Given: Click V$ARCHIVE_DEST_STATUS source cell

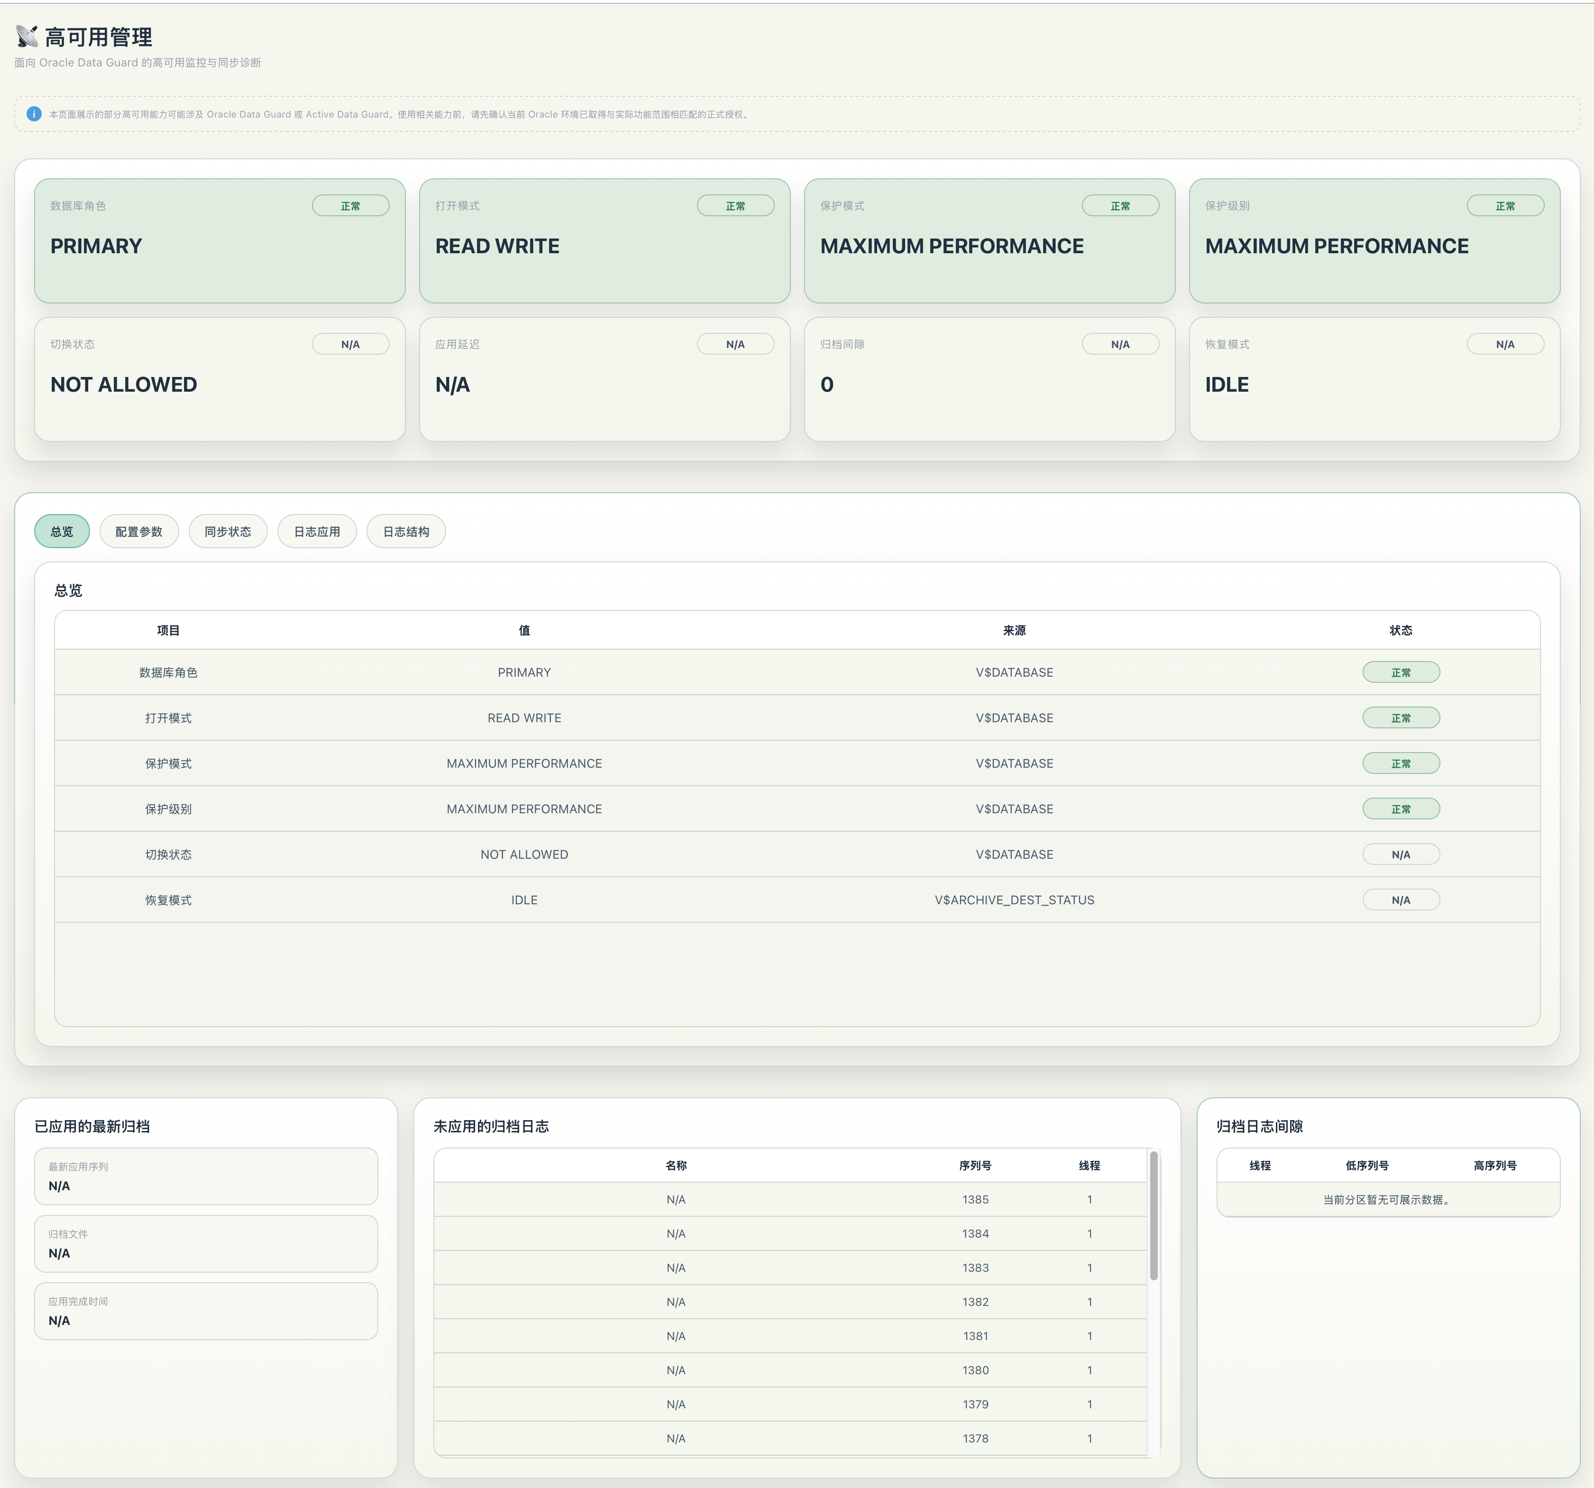Looking at the screenshot, I should point(1014,900).
